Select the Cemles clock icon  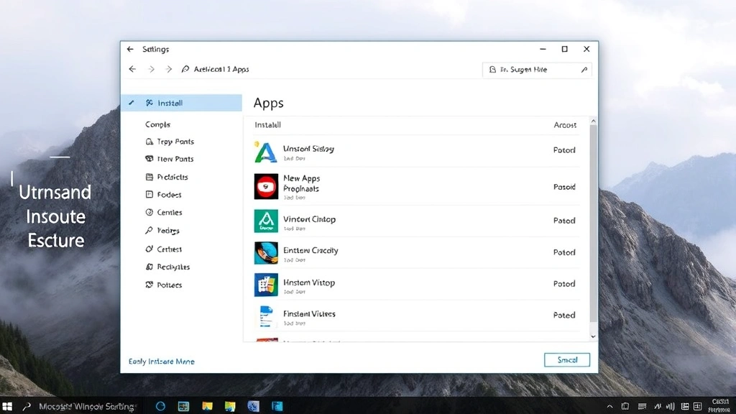(149, 213)
